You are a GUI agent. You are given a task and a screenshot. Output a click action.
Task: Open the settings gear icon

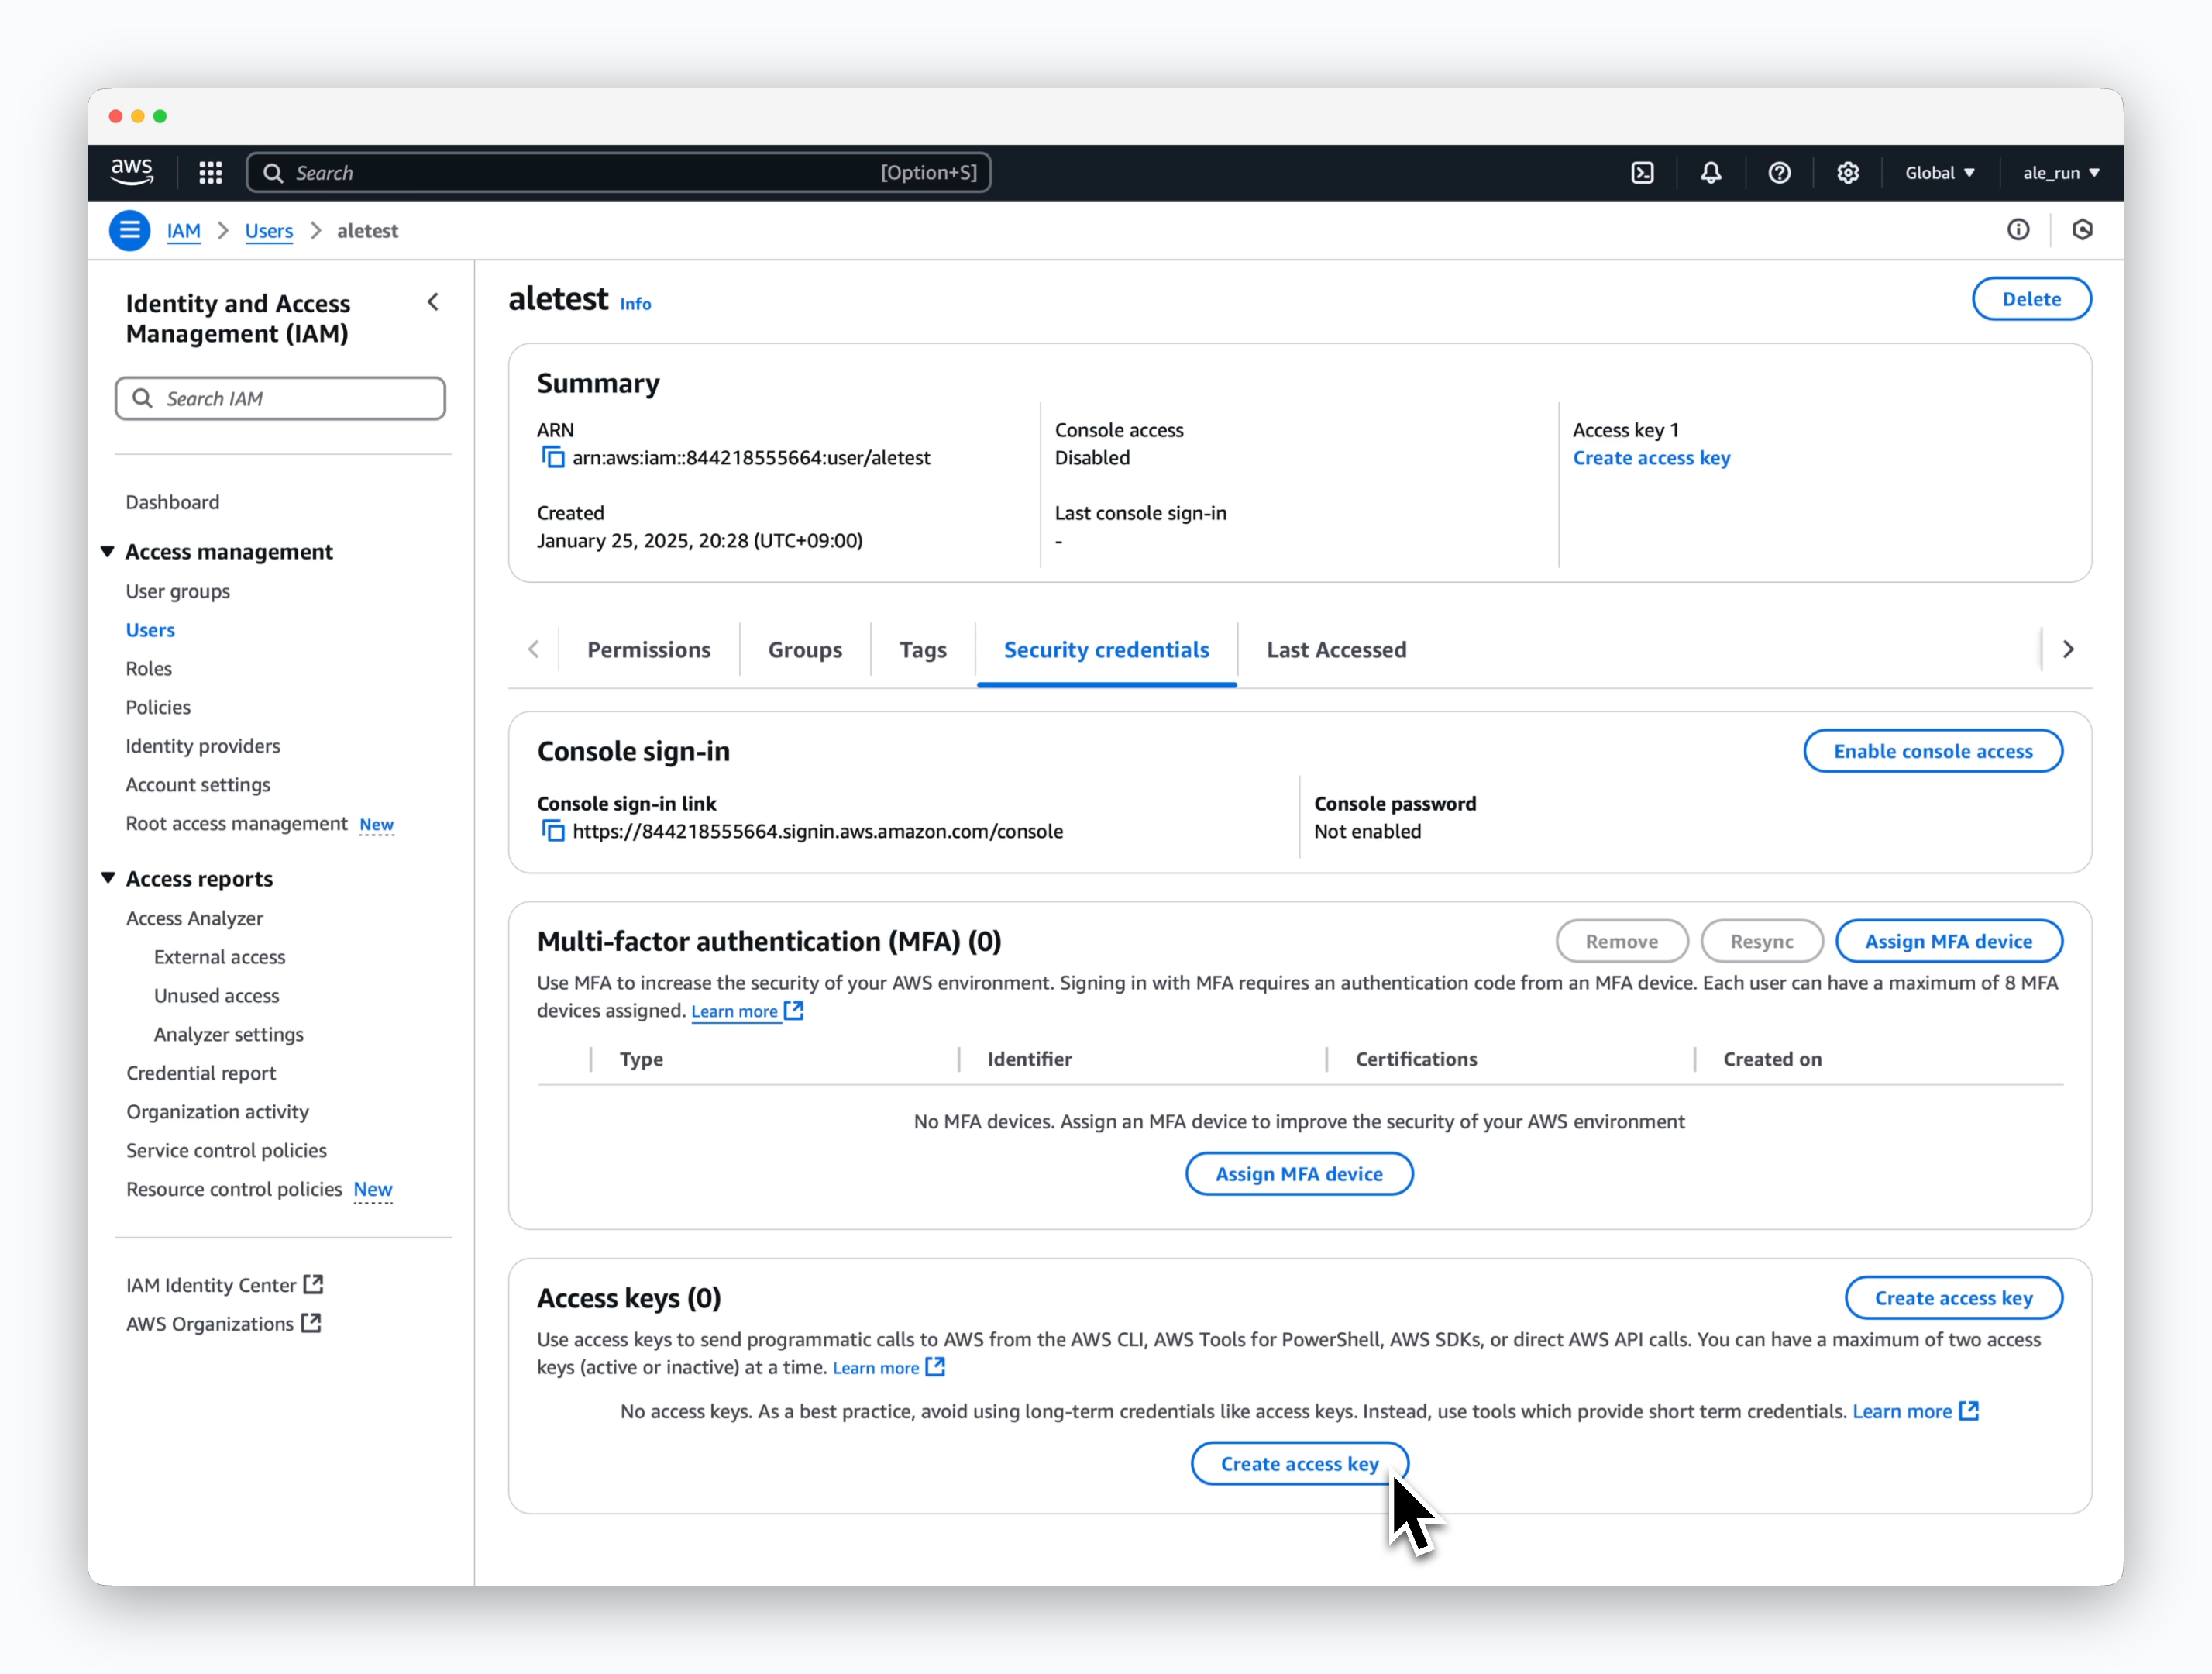pyautogui.click(x=1847, y=173)
